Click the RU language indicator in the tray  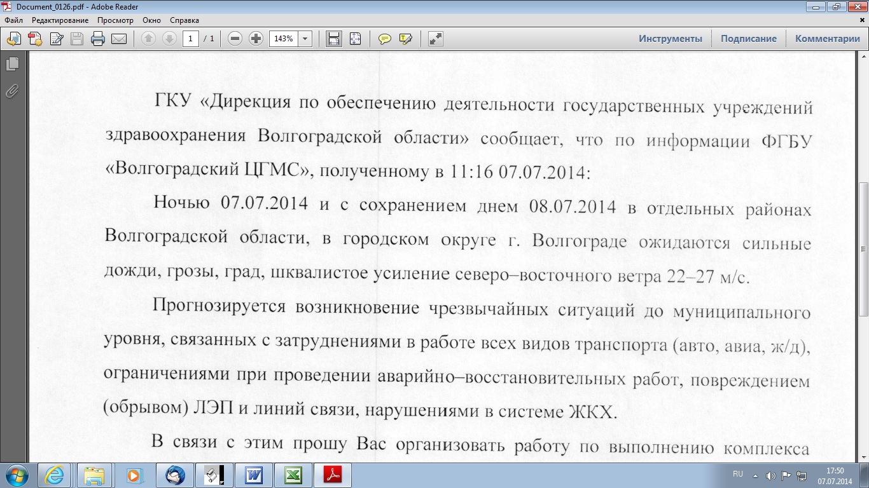(x=738, y=475)
